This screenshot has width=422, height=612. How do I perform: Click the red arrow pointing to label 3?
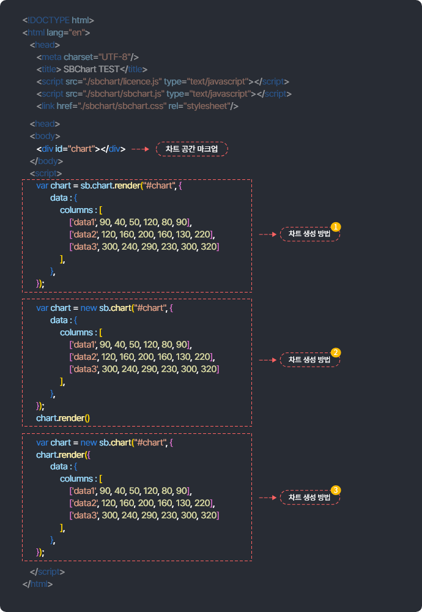pyautogui.click(x=267, y=498)
